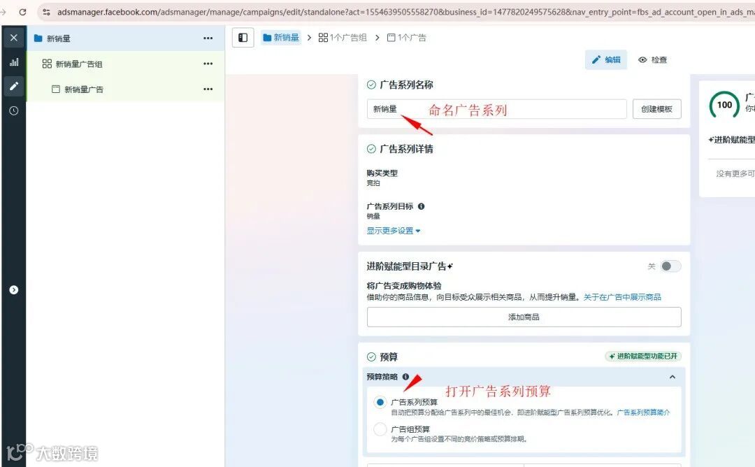Open more options for 新销量广告组
This screenshot has width=755, height=467.
click(208, 64)
